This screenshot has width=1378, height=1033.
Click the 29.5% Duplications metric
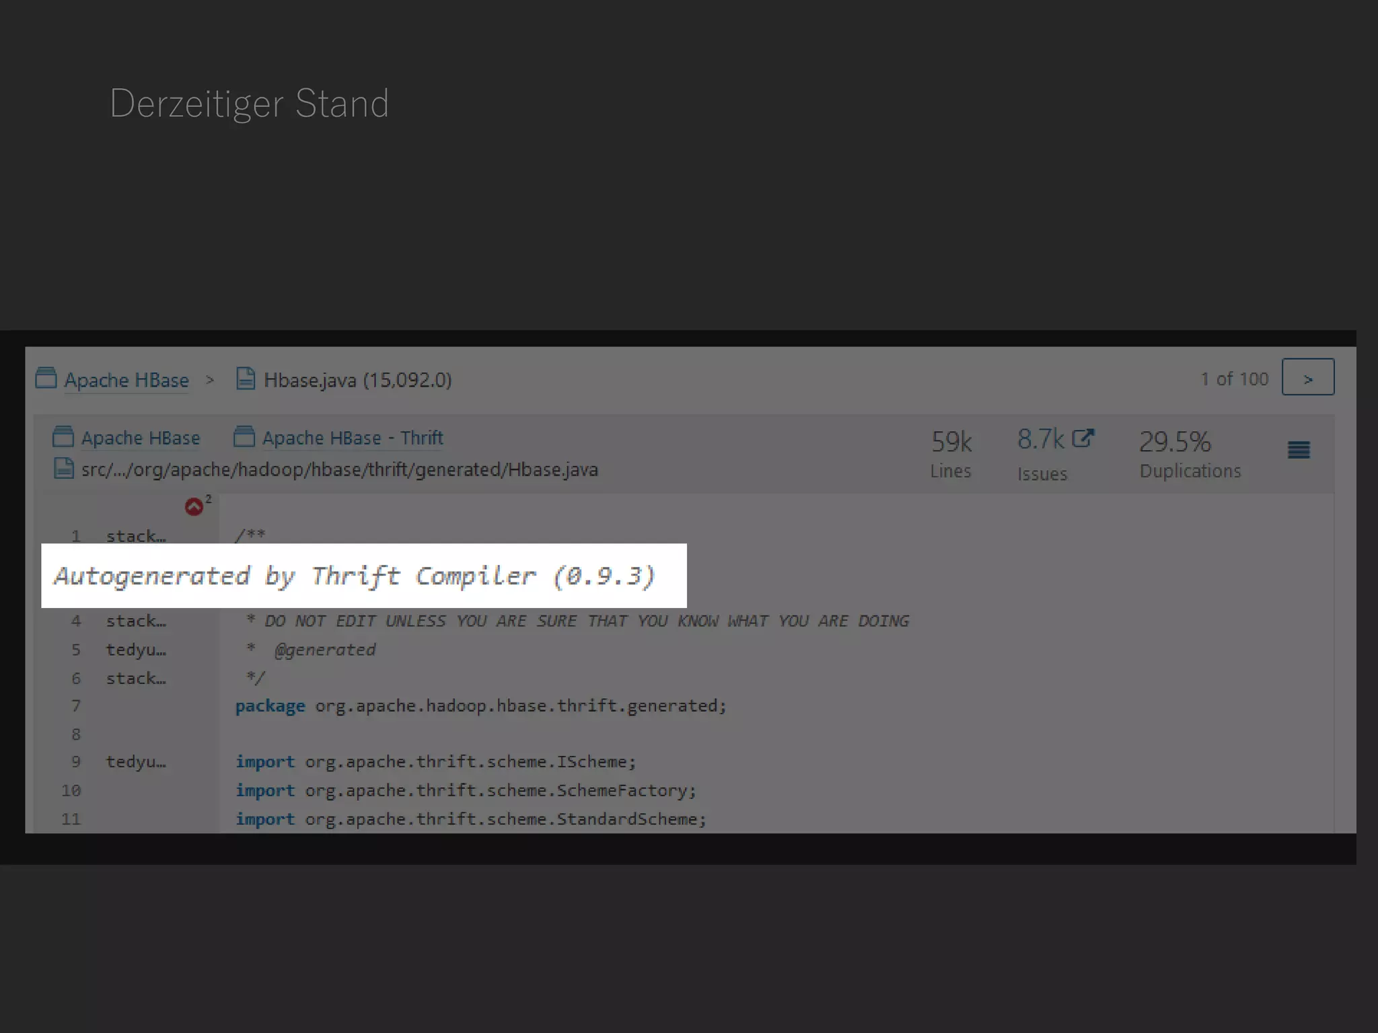1175,443
